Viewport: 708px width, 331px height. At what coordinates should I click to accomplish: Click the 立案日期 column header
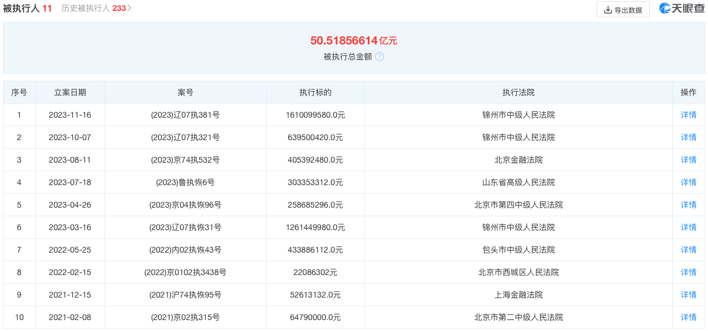70,92
